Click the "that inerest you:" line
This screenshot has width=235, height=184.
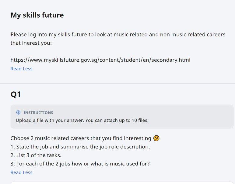(31, 43)
